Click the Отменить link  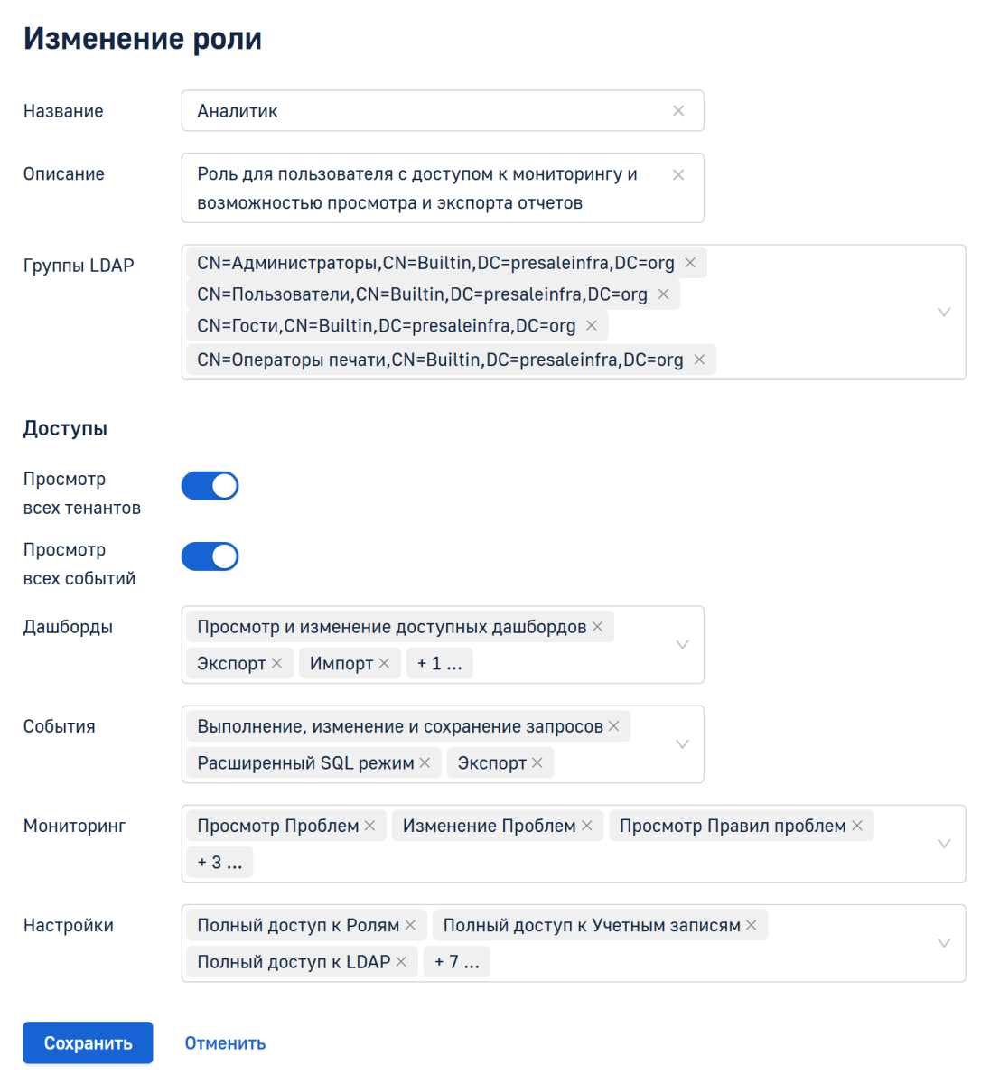pos(225,1043)
